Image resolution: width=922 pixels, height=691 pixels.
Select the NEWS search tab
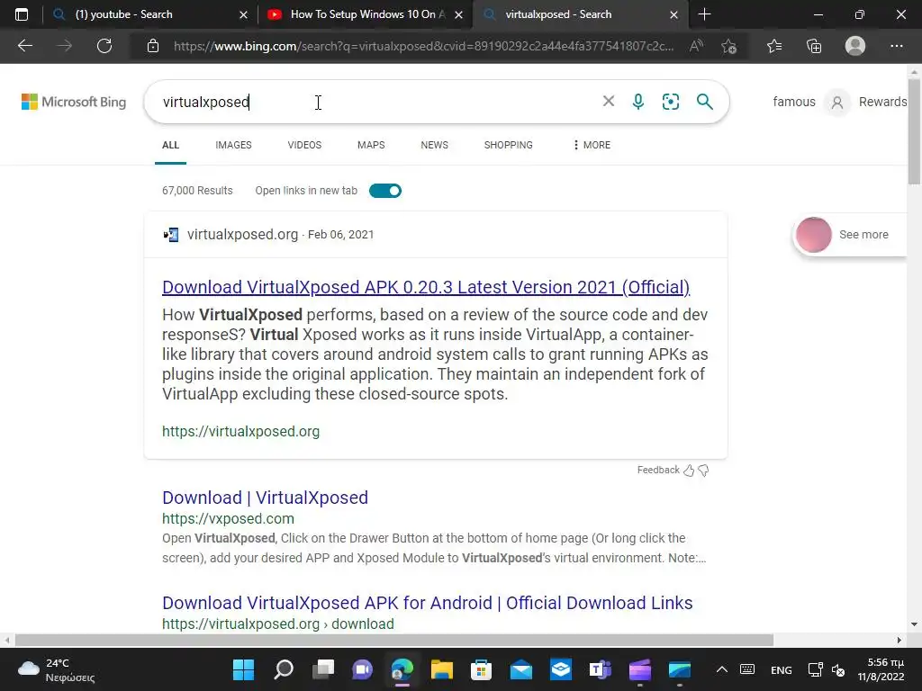(x=435, y=145)
